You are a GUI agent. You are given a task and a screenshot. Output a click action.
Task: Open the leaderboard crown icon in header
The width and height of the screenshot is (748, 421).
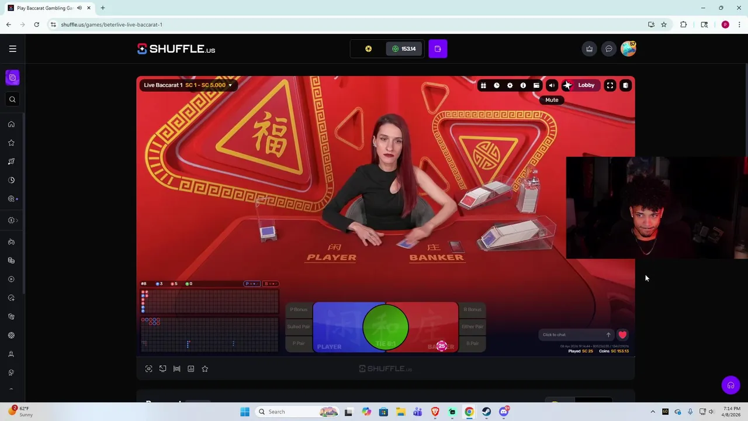589,49
